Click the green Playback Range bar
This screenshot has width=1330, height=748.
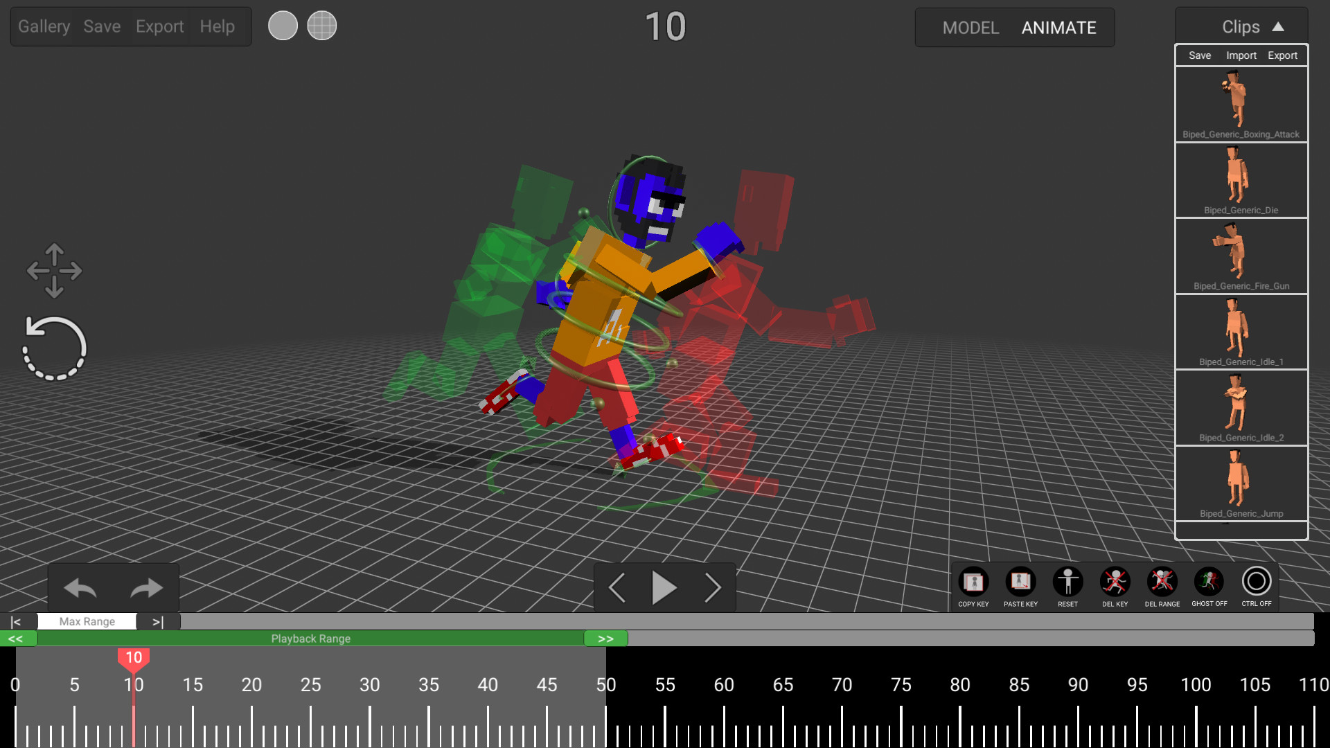312,639
